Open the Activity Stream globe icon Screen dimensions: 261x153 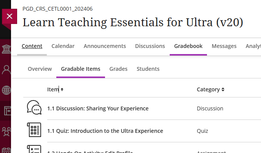click(x=6, y=90)
